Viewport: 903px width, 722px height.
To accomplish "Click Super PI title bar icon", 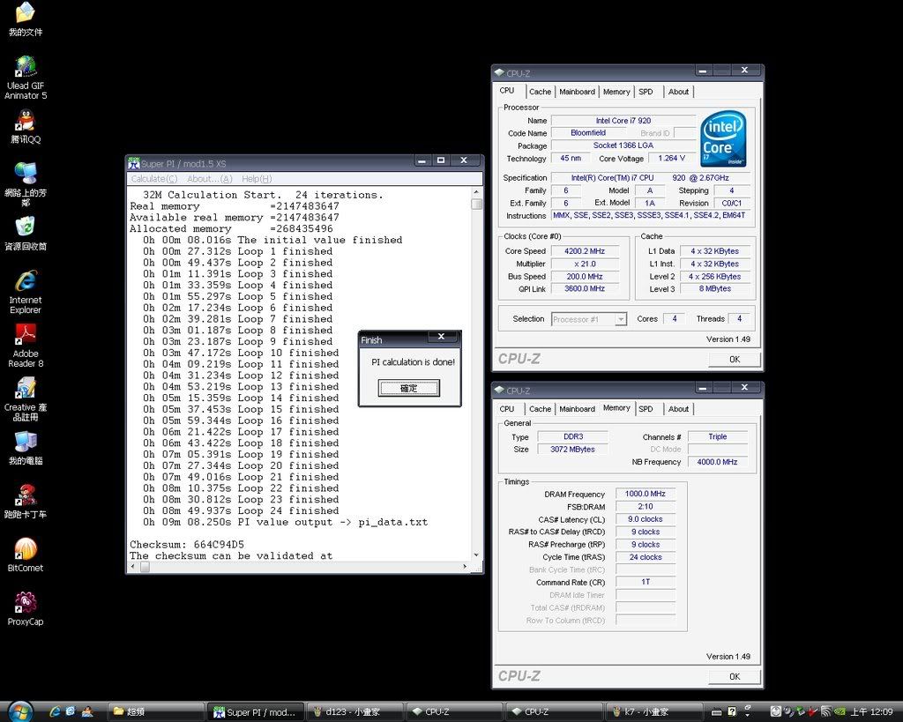I will tap(134, 163).
